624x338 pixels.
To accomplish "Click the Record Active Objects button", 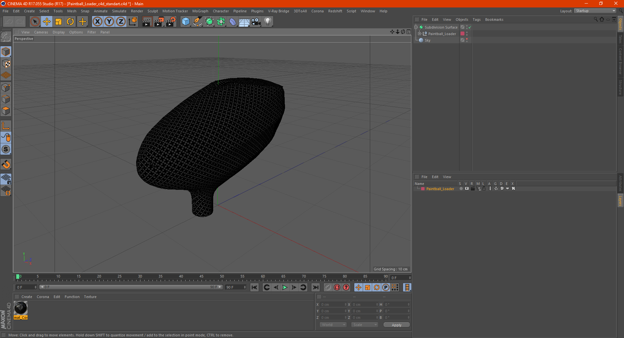I will click(x=328, y=287).
